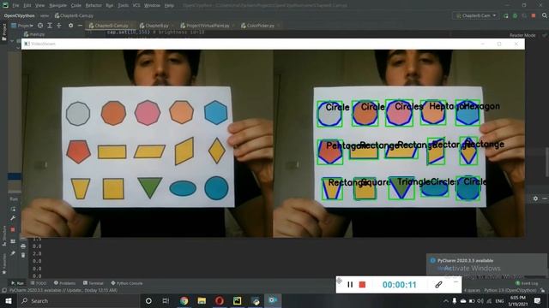Click the taskbar Search box

[x=78, y=300]
